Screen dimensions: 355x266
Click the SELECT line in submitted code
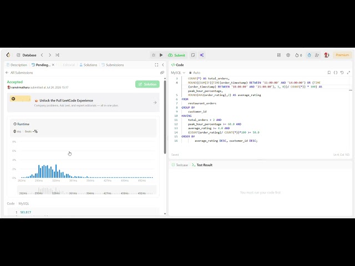coord(26,212)
